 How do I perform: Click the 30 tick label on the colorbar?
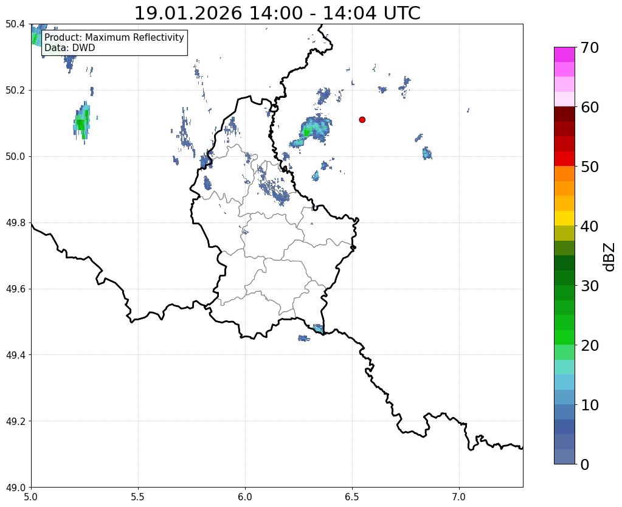[589, 286]
